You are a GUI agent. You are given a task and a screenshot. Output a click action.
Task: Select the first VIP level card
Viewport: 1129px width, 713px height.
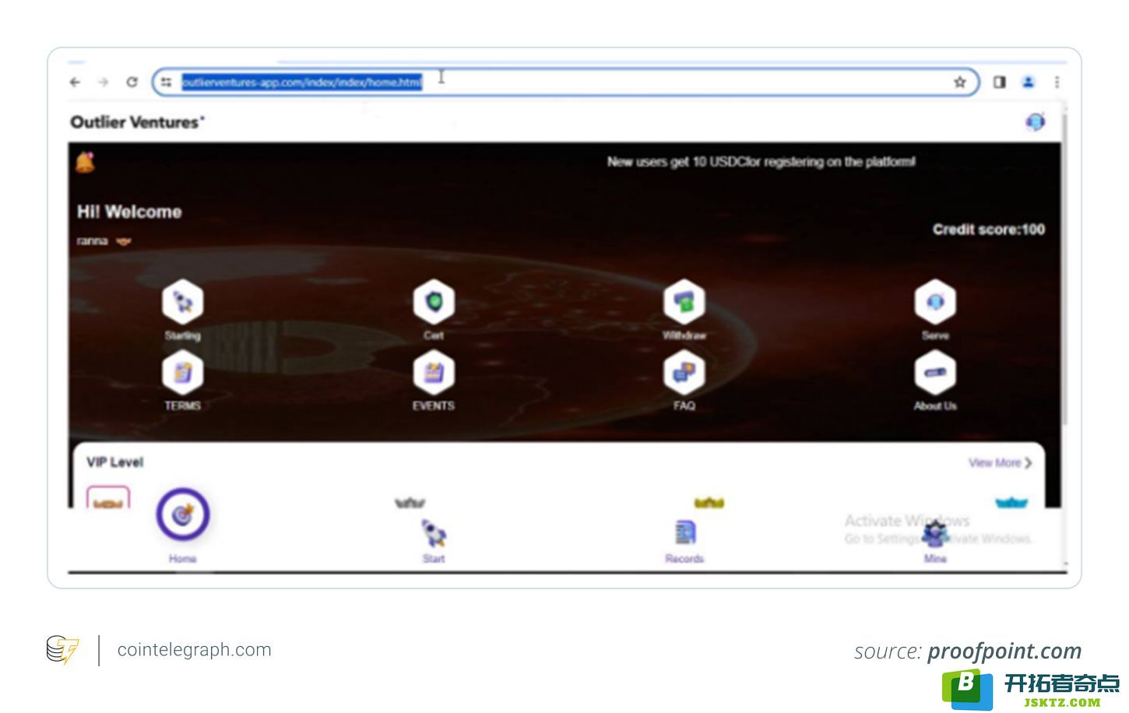tap(108, 497)
